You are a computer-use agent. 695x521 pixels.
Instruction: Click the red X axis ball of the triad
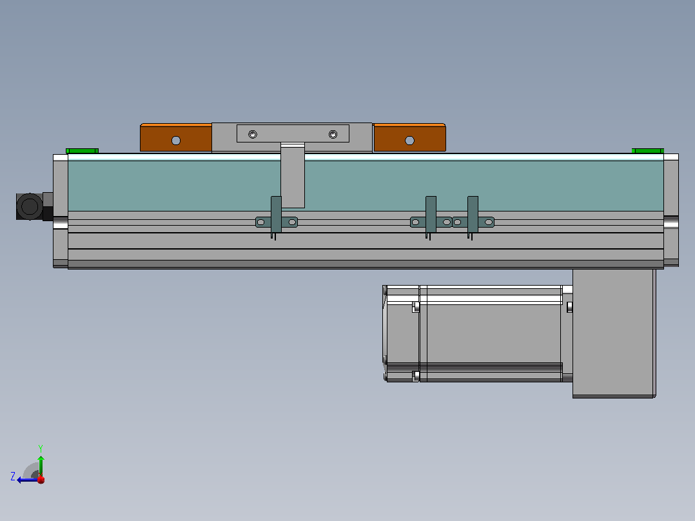41,480
